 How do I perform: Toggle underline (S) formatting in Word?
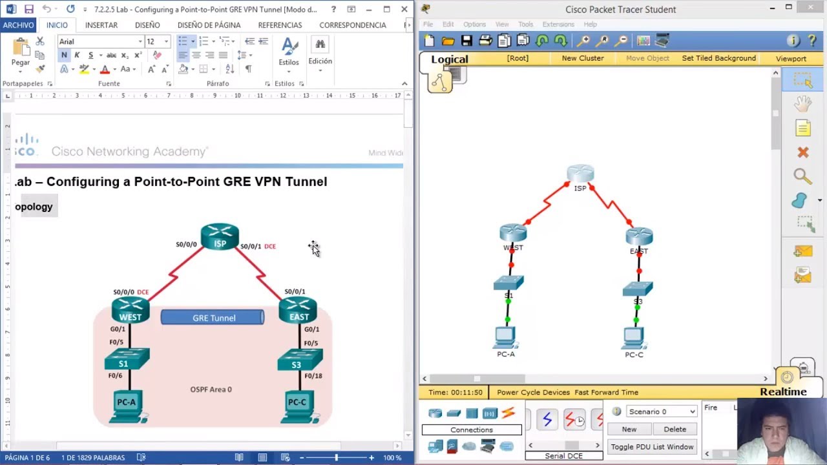(90, 56)
